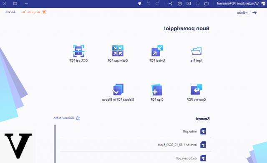Click the redo arrow beside the dropdown arrow
Viewport: 267px width, 163px height.
[149, 3]
